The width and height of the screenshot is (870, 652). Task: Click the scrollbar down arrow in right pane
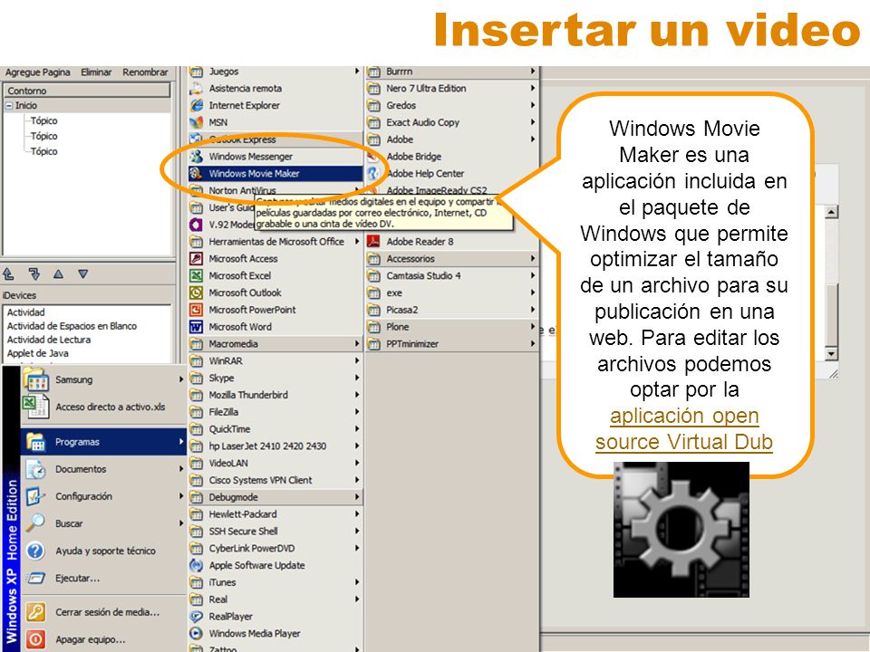[x=831, y=354]
